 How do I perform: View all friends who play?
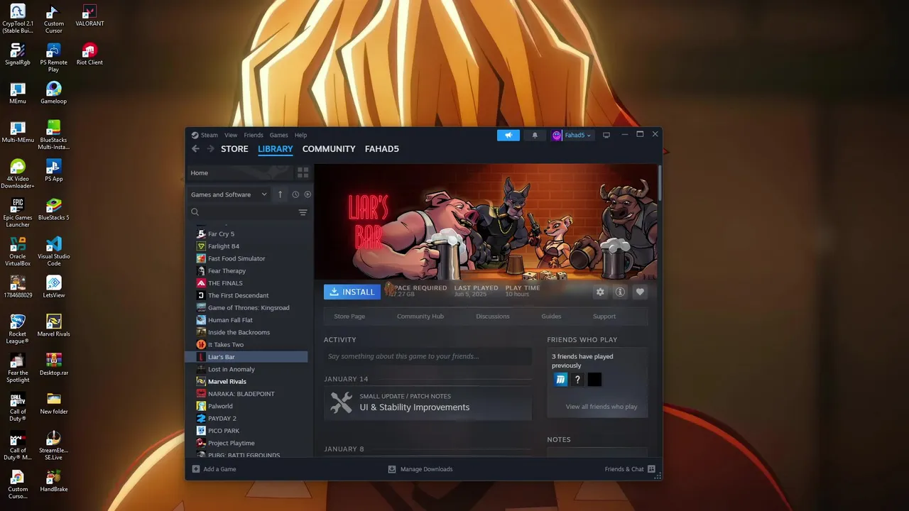(602, 407)
